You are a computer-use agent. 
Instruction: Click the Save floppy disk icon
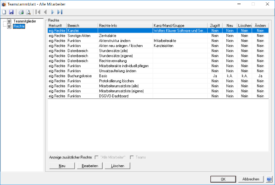11,12
